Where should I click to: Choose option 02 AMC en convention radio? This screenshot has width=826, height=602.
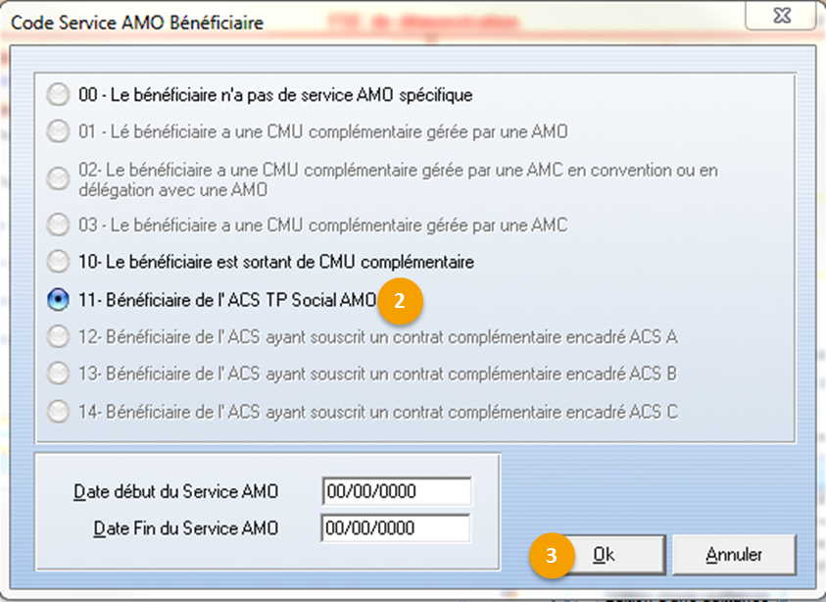[x=58, y=178]
